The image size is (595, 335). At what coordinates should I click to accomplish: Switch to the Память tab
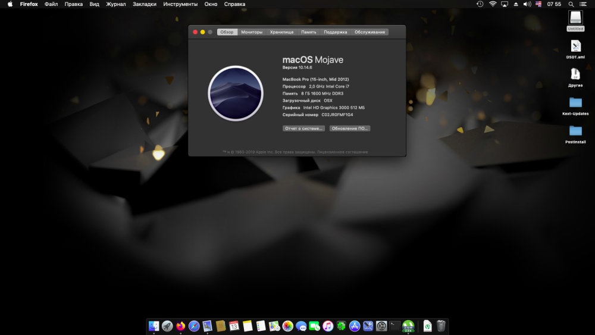tap(308, 32)
